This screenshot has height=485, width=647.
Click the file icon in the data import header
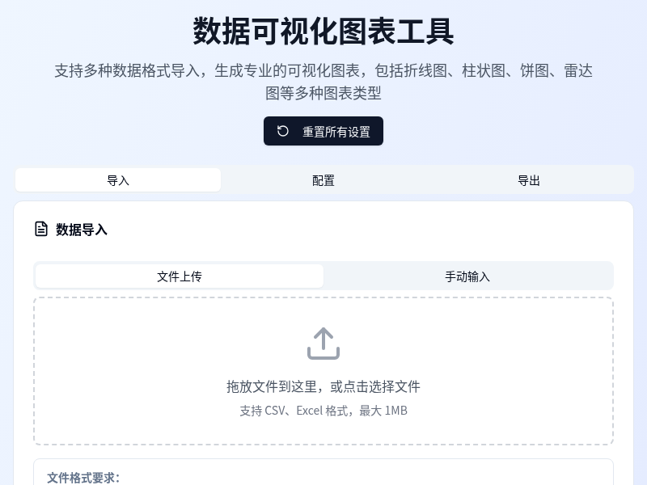pyautogui.click(x=41, y=229)
